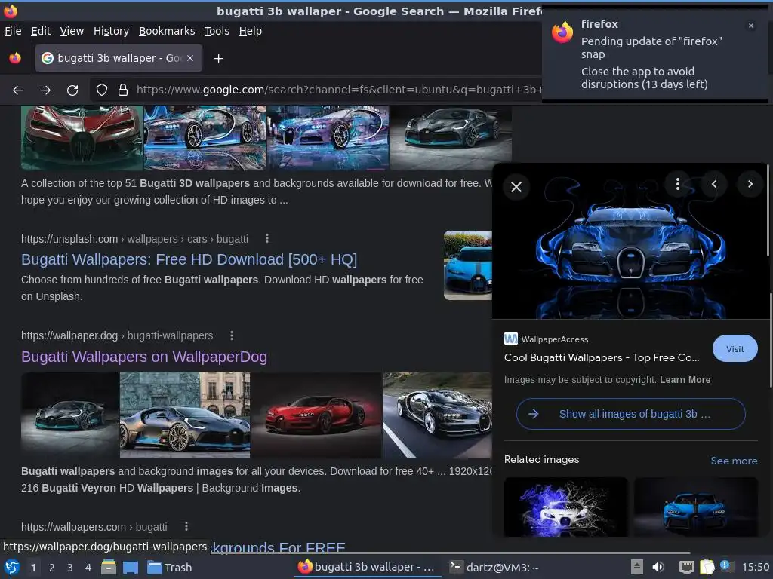Open Firefox View icon left of tabs
The width and height of the screenshot is (773, 579).
pos(15,58)
